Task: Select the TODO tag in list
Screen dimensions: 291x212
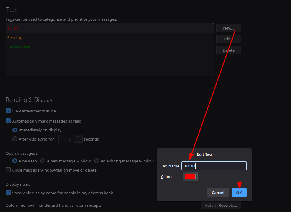Action: click(x=13, y=28)
